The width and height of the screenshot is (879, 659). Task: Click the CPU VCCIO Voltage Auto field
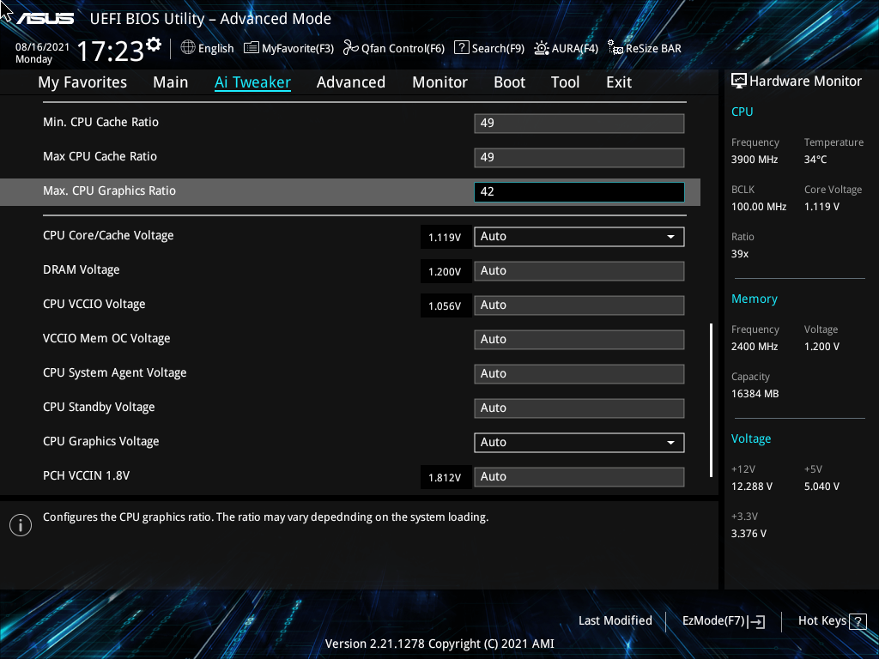[x=579, y=305]
